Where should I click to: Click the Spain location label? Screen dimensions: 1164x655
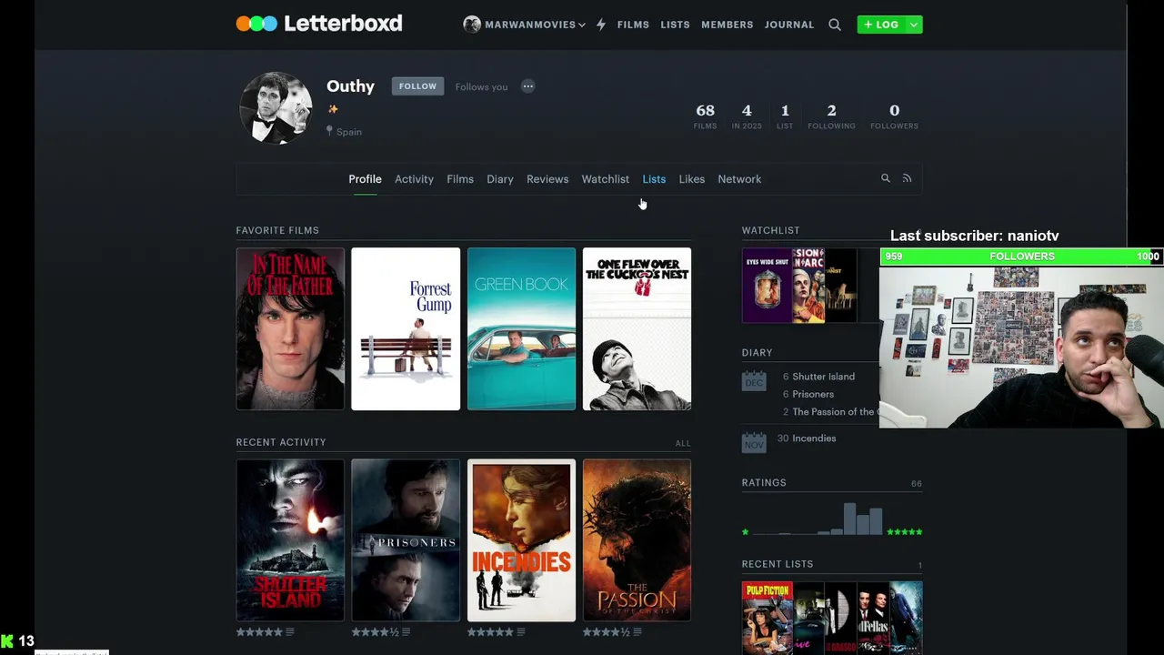click(x=349, y=132)
